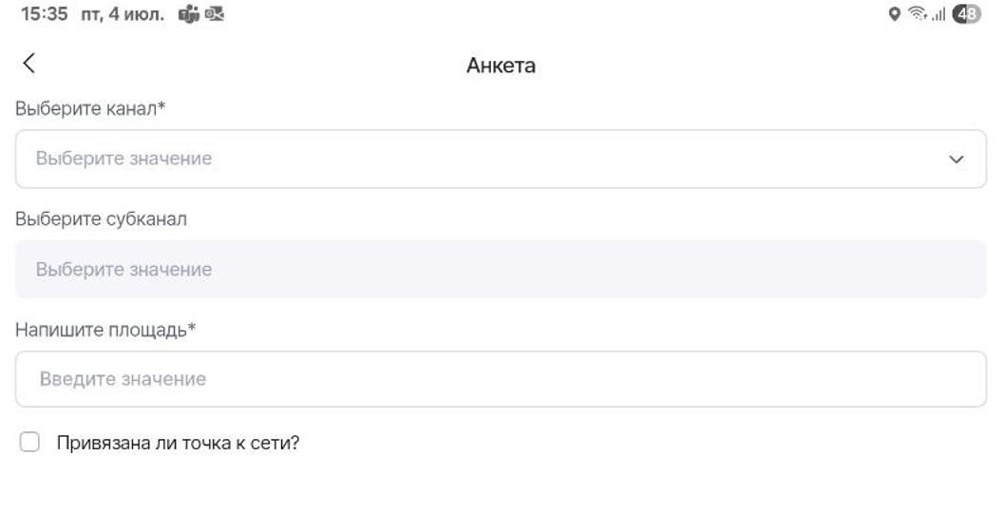Click the 'Напишите площадь*' label
The image size is (1004, 513).
[x=105, y=330]
